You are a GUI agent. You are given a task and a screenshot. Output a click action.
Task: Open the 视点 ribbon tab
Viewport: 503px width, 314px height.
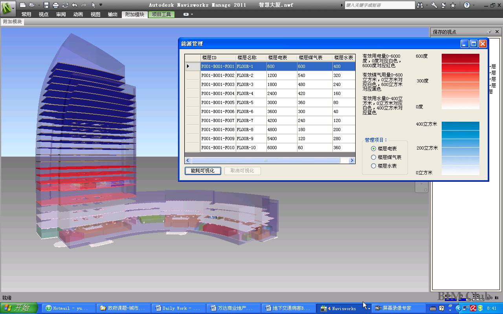pos(44,15)
